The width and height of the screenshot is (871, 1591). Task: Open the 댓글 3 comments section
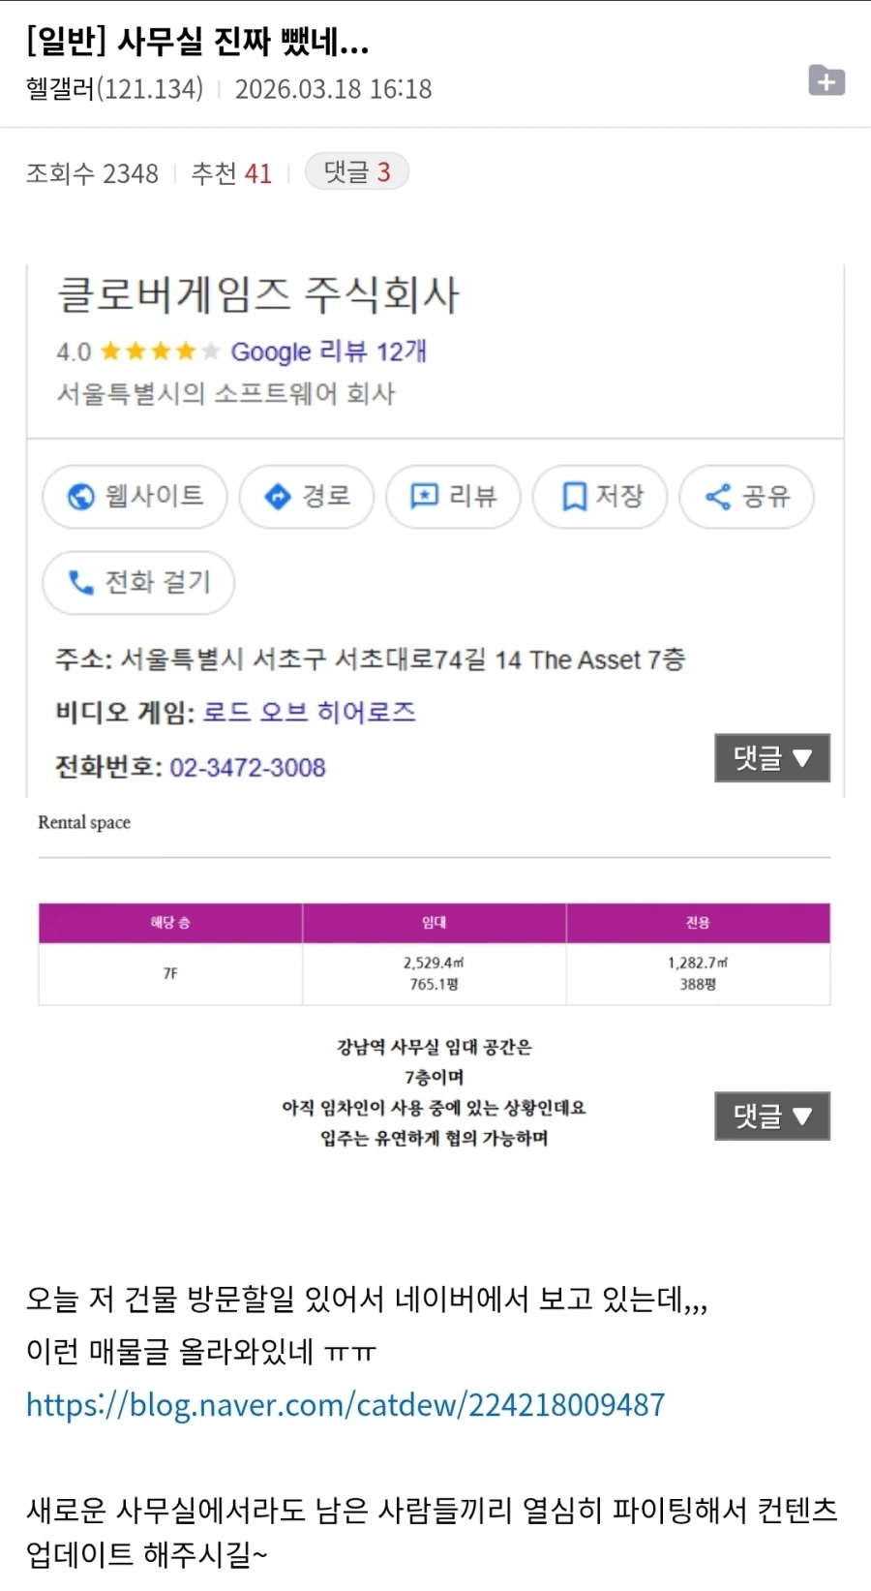(356, 171)
